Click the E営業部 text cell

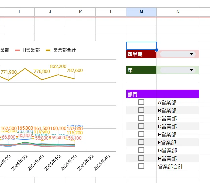point(178,134)
